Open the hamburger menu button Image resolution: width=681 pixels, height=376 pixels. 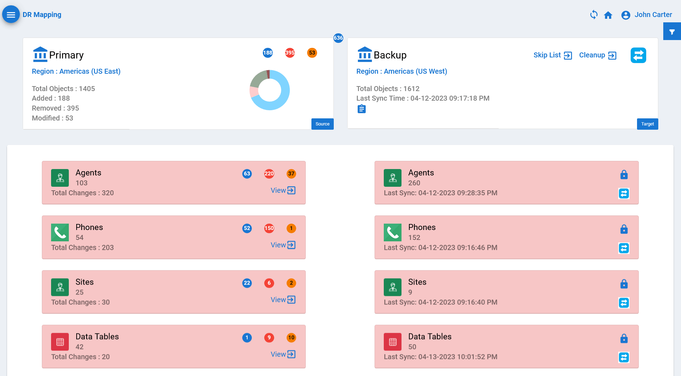pyautogui.click(x=11, y=15)
